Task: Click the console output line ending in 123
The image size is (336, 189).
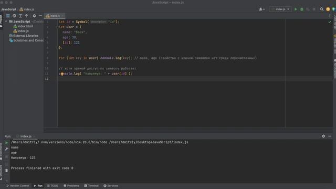Action: (23, 157)
